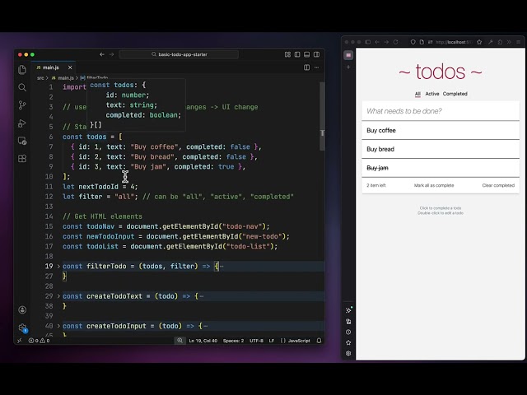Open the Run and Debug view
This screenshot has height=395, width=527.
(x=22, y=123)
